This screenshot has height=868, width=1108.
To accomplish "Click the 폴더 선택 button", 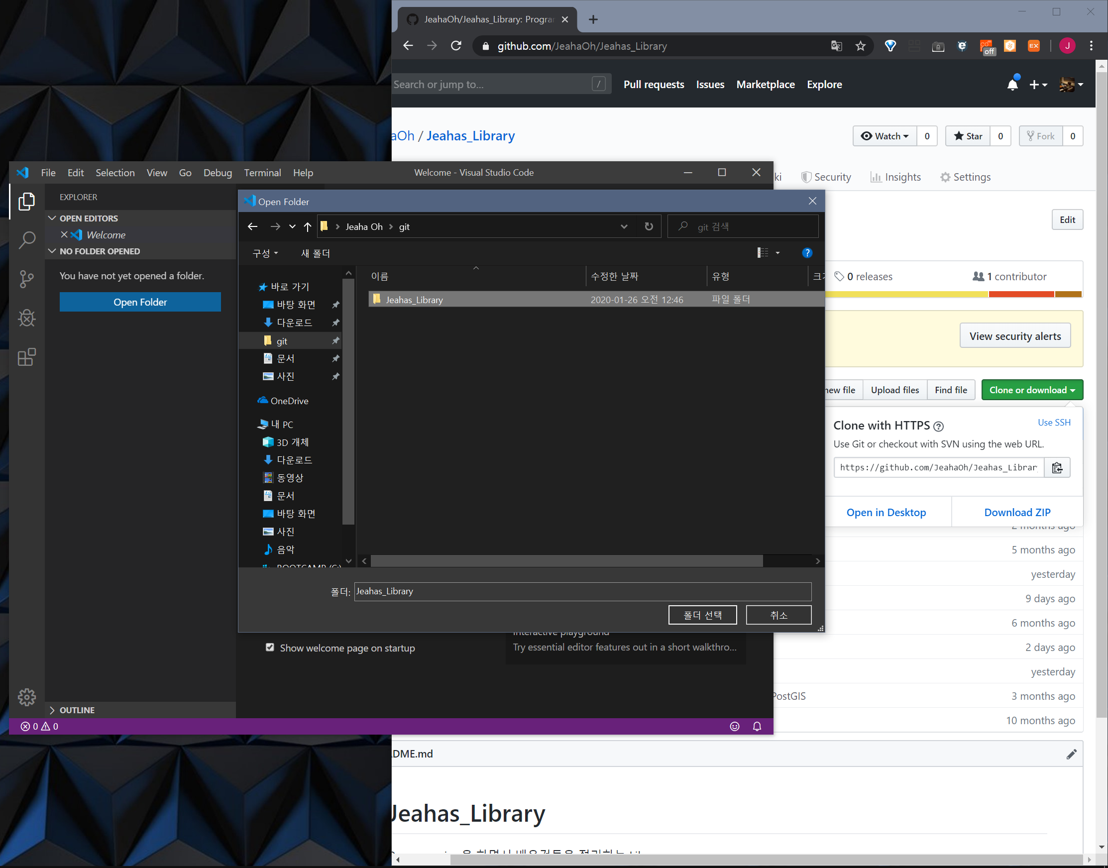I will (x=702, y=615).
